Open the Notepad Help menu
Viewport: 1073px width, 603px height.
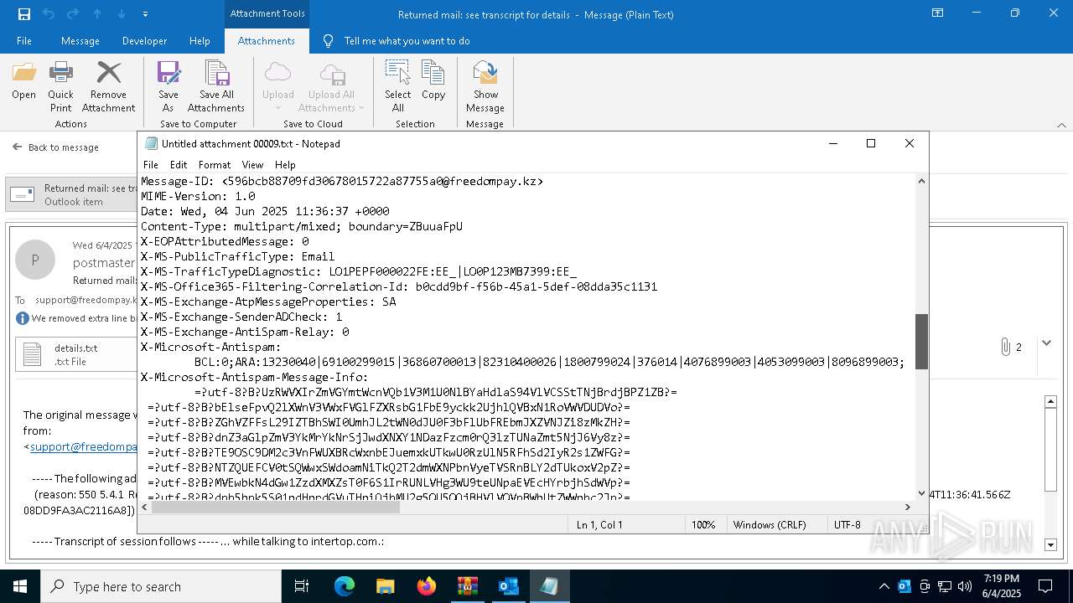point(285,165)
